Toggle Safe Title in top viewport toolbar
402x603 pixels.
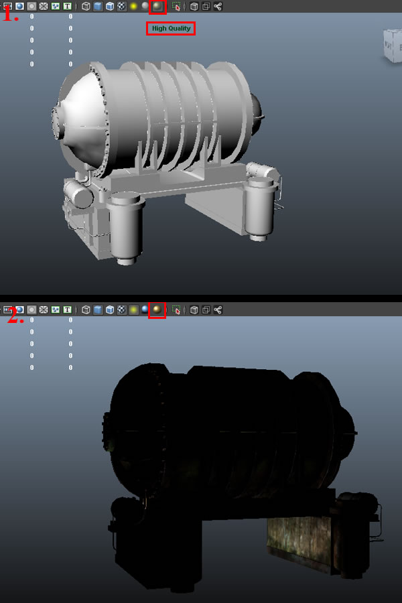pyautogui.click(x=67, y=6)
